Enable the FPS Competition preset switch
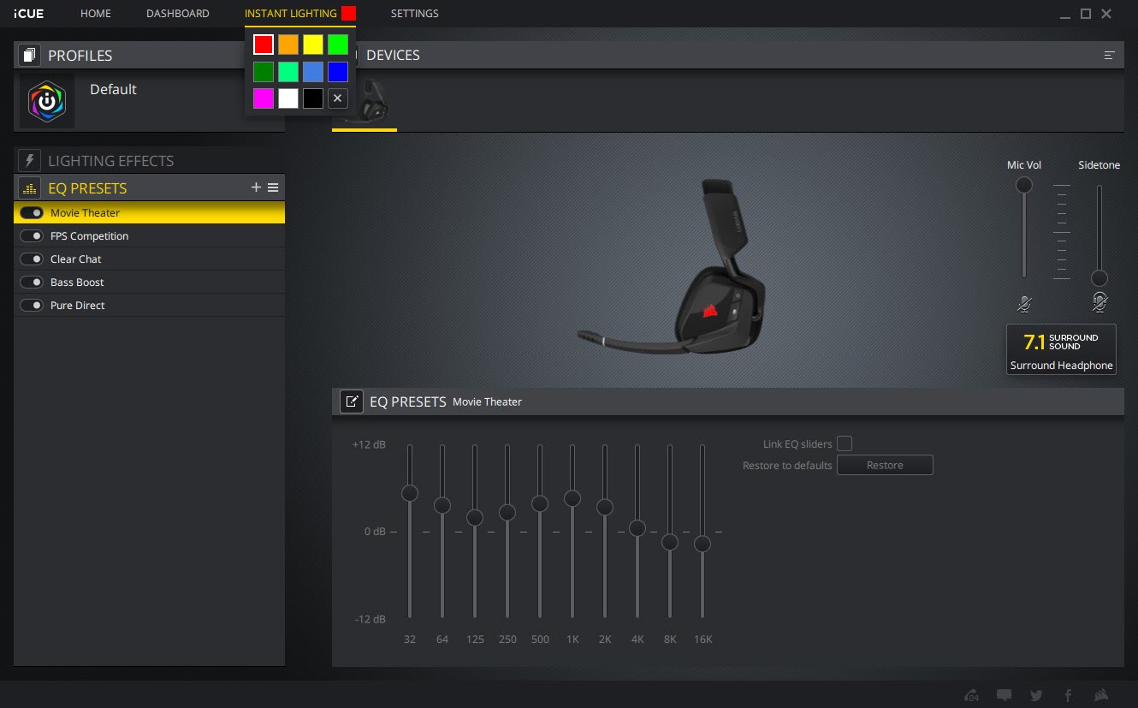1138x708 pixels. [32, 235]
